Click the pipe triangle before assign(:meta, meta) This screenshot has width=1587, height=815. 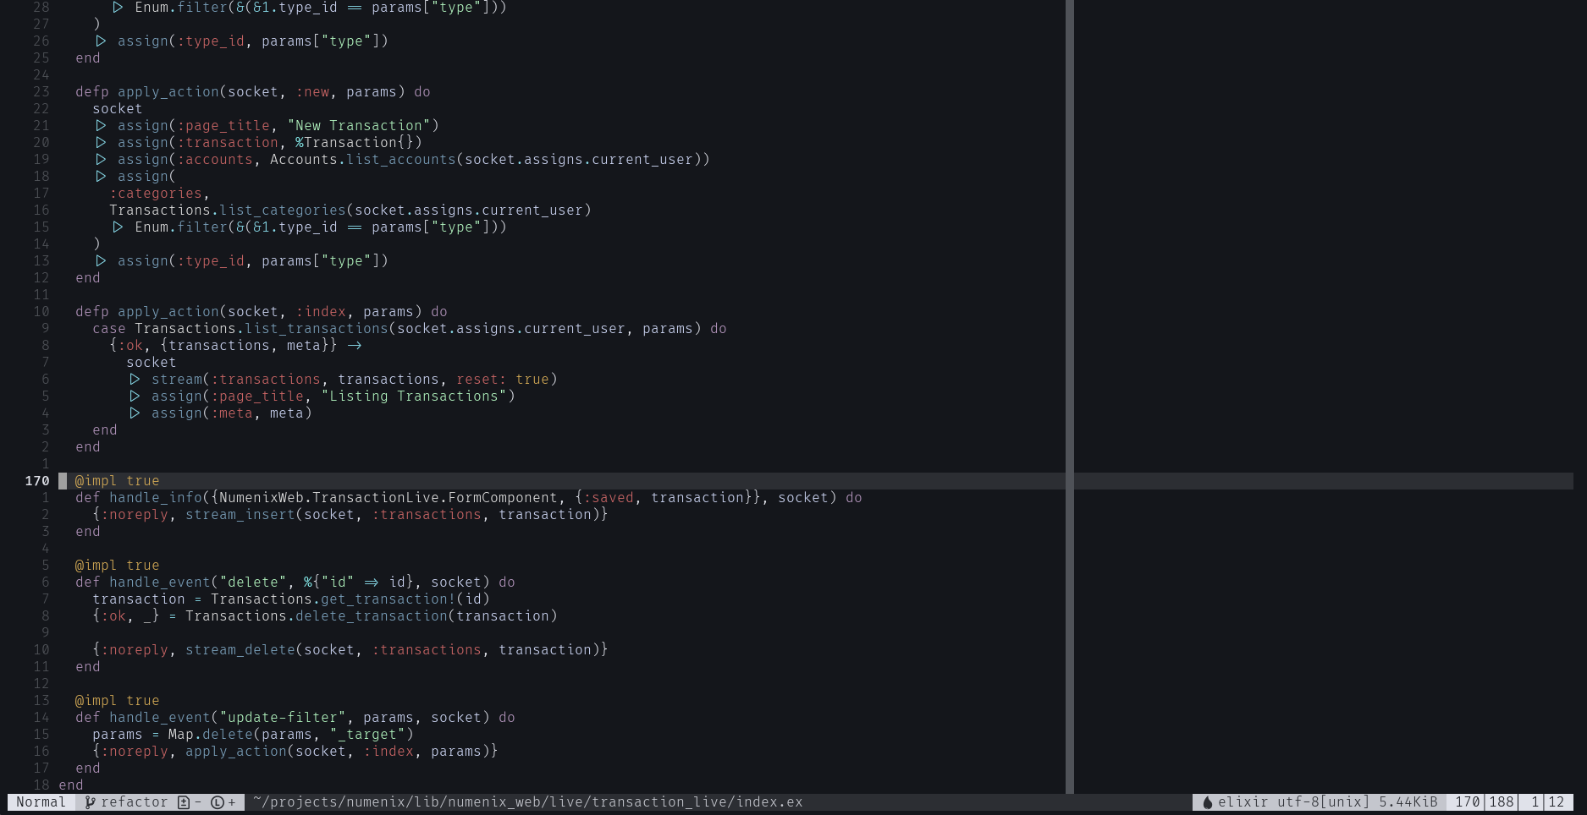tap(135, 413)
